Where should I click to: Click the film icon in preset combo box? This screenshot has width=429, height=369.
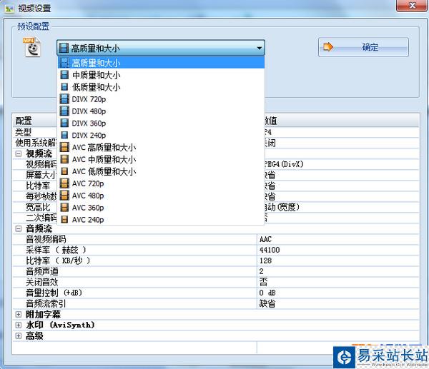[x=64, y=48]
